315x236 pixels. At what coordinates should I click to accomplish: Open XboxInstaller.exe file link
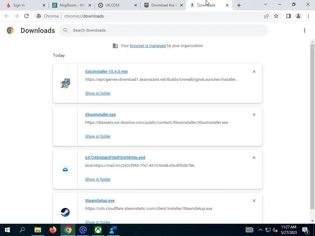pos(101,115)
